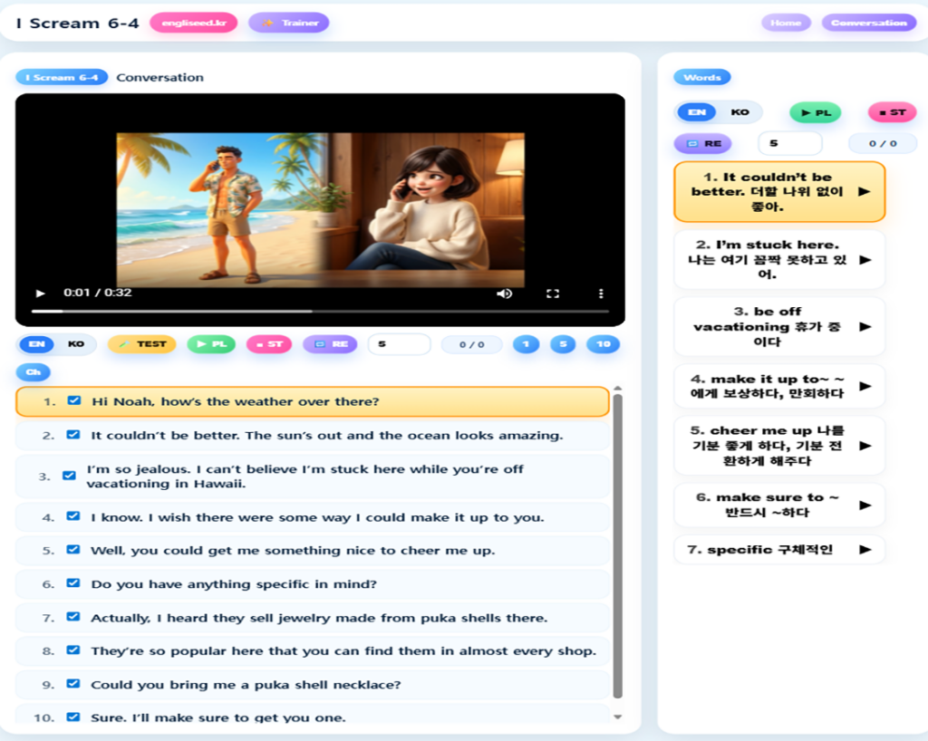Open the Conversation tab in header
Viewport: 928px width, 741px height.
(x=868, y=23)
